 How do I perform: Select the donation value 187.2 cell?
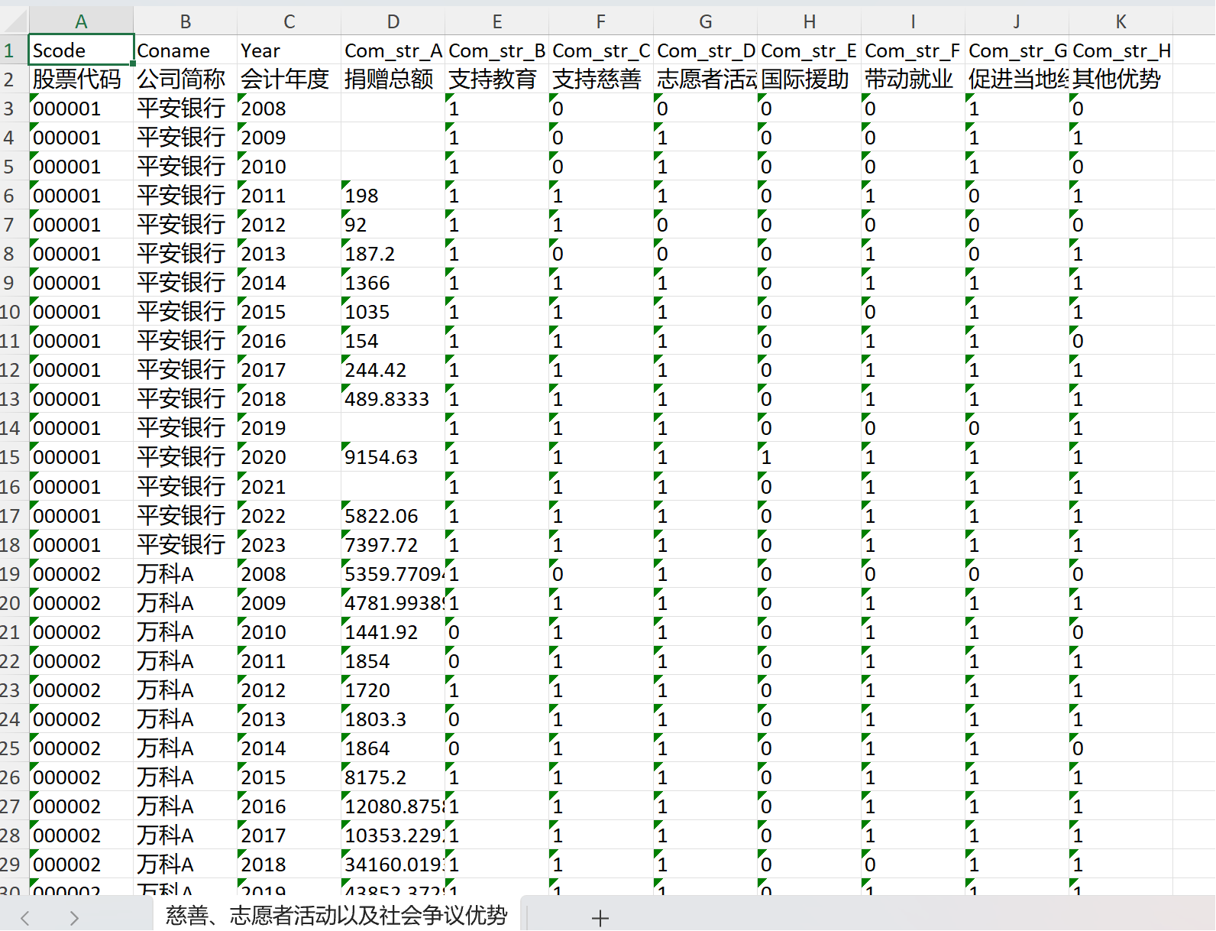pos(393,254)
